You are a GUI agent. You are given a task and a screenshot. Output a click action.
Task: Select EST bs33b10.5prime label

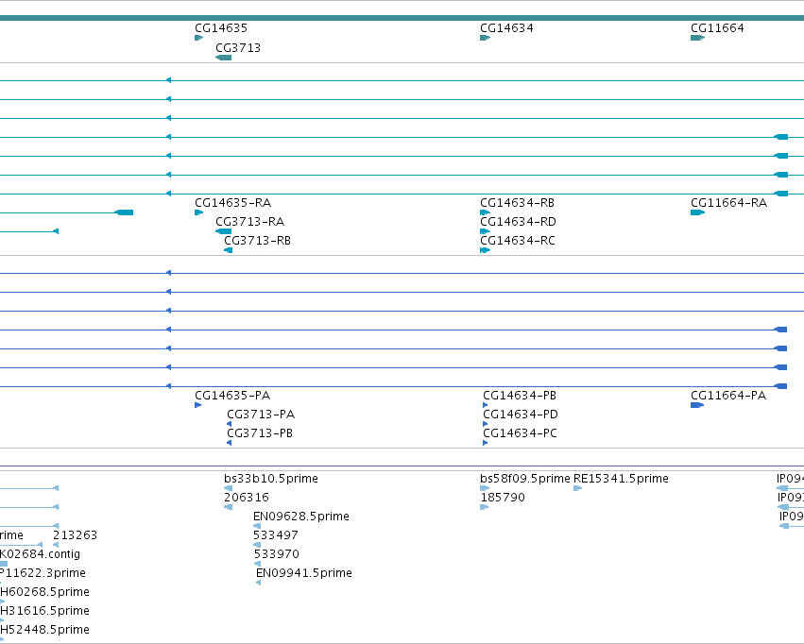[271, 479]
